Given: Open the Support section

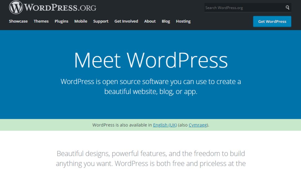Looking at the screenshot, I should click(101, 21).
